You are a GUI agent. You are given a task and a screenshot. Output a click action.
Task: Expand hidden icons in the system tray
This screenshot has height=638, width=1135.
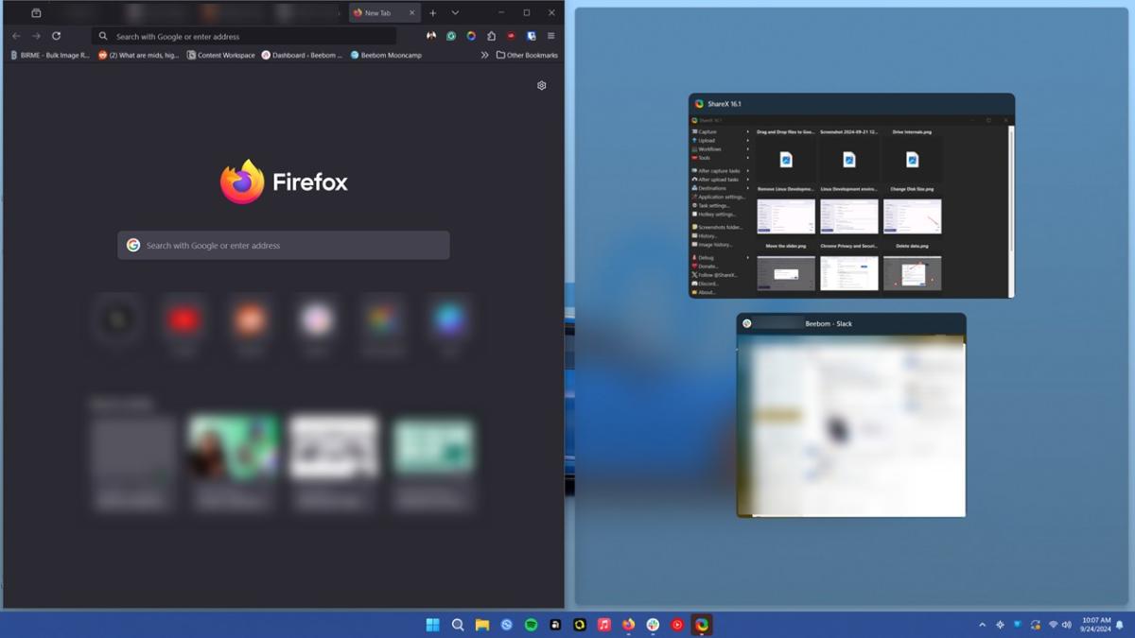pyautogui.click(x=980, y=625)
